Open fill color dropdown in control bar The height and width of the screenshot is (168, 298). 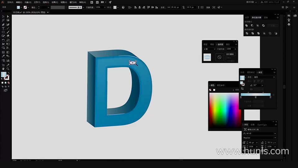[21, 7]
